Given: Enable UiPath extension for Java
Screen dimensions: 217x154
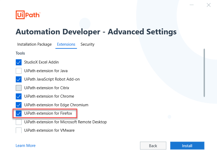Looking at the screenshot, I should tap(18, 71).
